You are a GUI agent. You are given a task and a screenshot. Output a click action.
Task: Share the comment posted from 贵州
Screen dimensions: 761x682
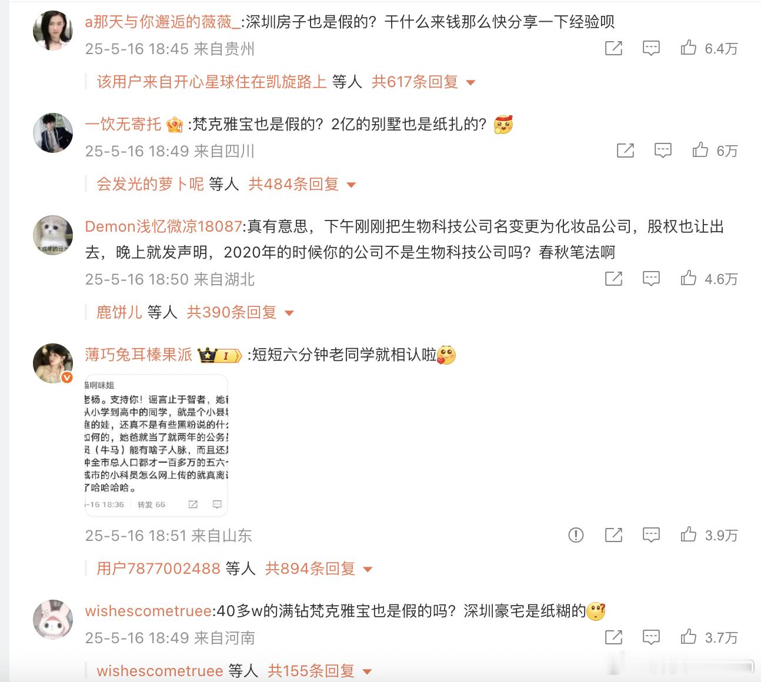(x=613, y=48)
